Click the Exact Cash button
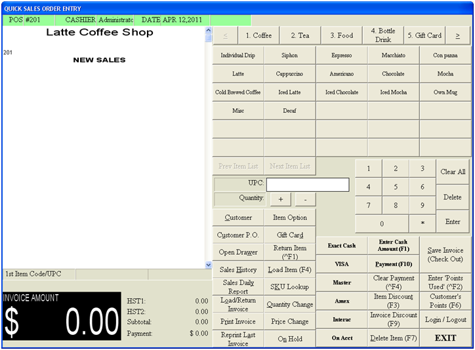The height and width of the screenshot is (350, 475). point(341,246)
